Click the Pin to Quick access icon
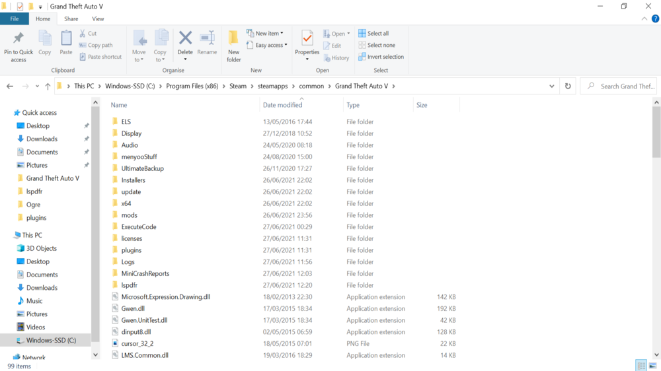This screenshot has width=661, height=371. coord(19,38)
